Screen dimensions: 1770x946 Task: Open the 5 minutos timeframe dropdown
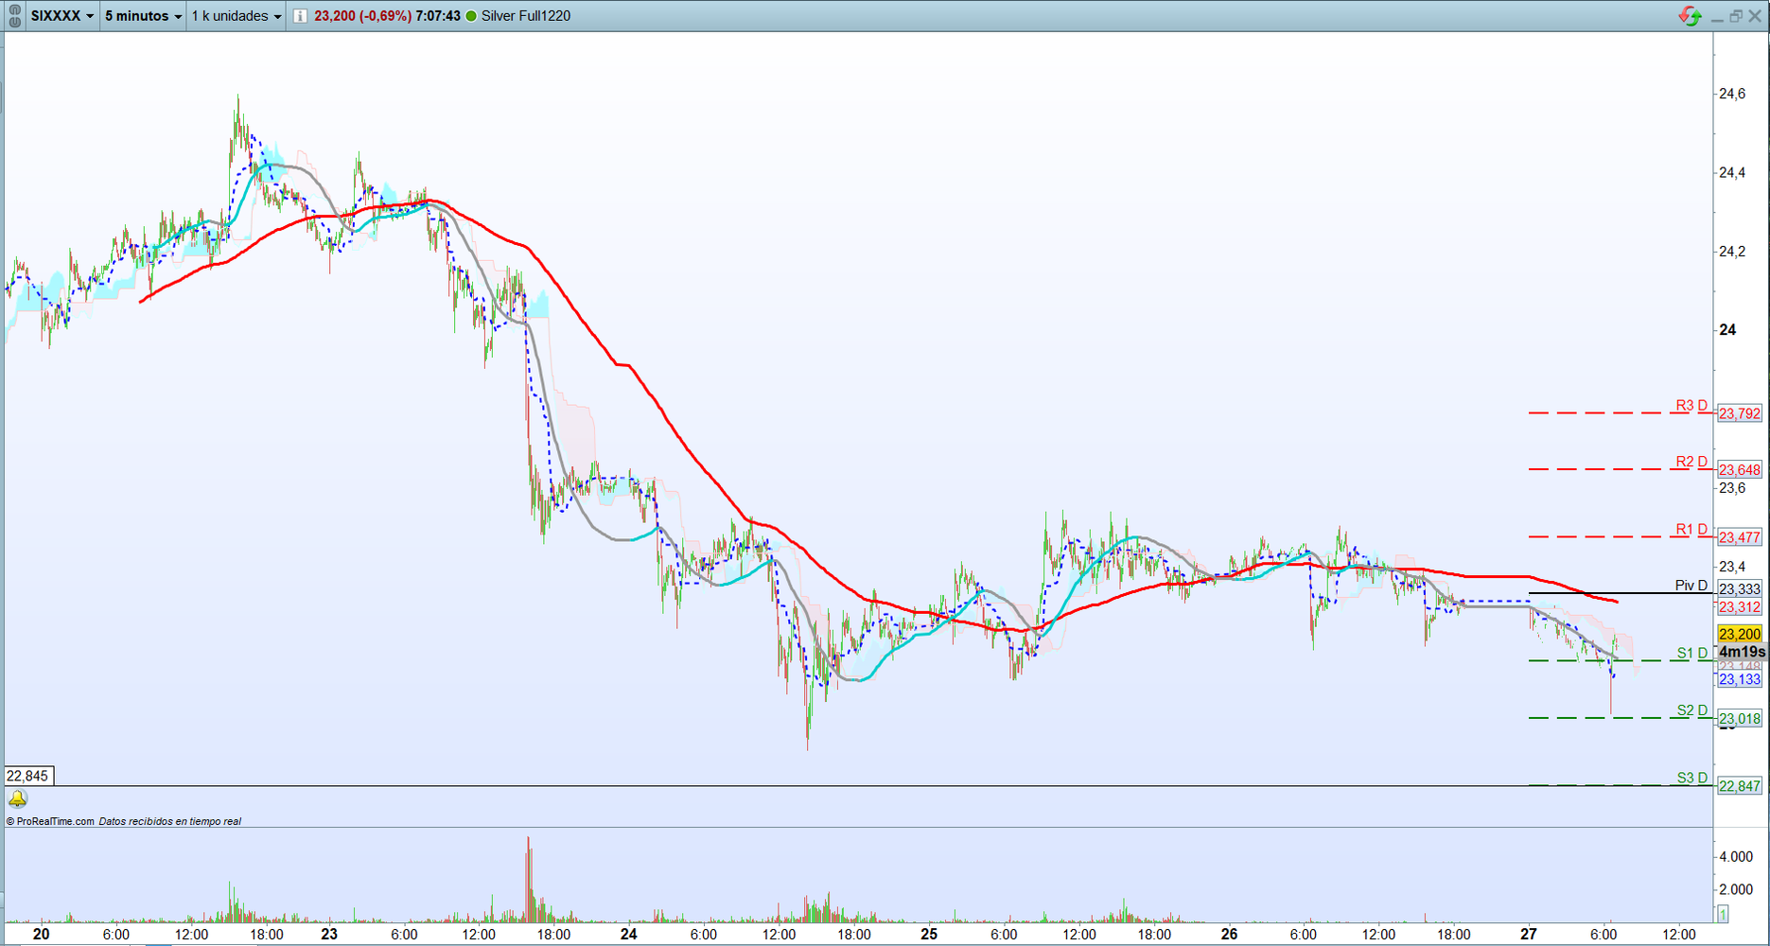pyautogui.click(x=143, y=16)
